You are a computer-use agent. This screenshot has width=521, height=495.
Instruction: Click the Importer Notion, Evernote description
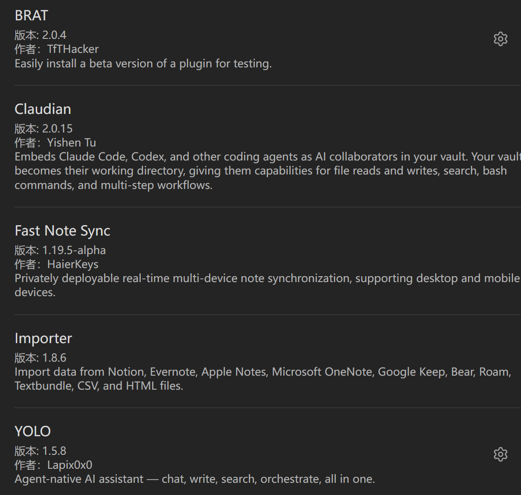[263, 379]
